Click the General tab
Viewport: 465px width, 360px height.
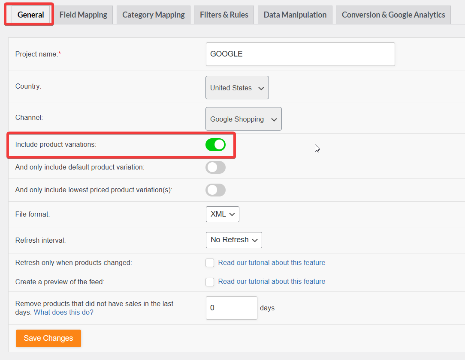tap(30, 15)
